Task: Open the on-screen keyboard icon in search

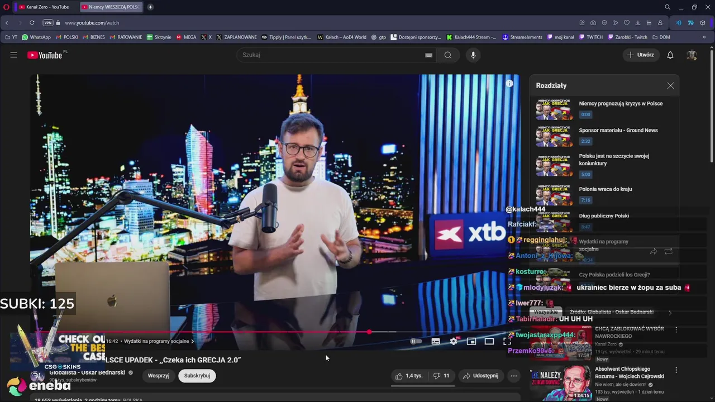Action: pyautogui.click(x=428, y=55)
